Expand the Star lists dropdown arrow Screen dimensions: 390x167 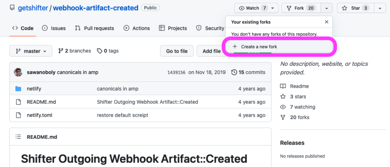pos(380,8)
